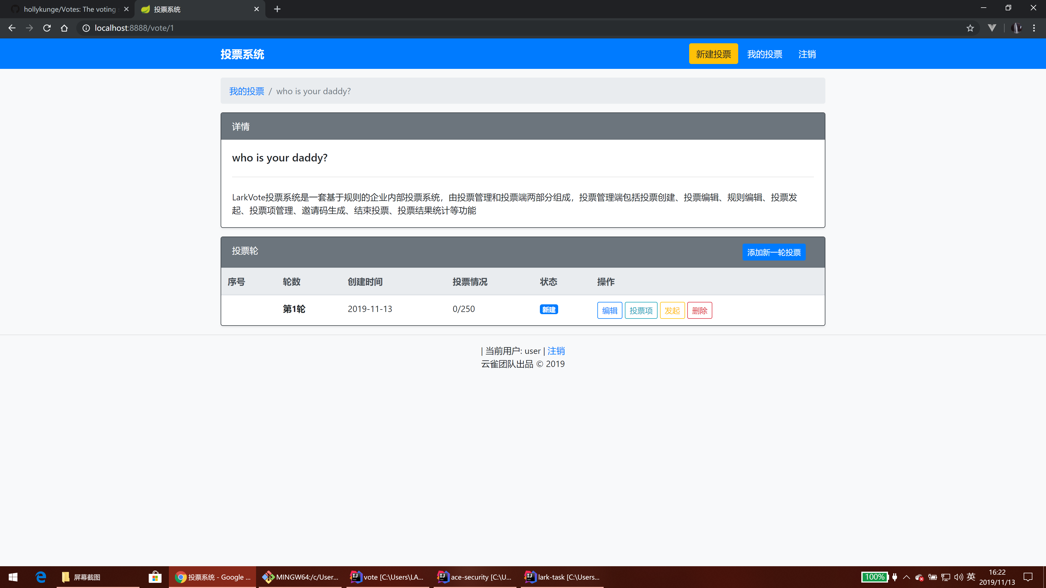Reload the page with the refresh icon

tap(47, 28)
